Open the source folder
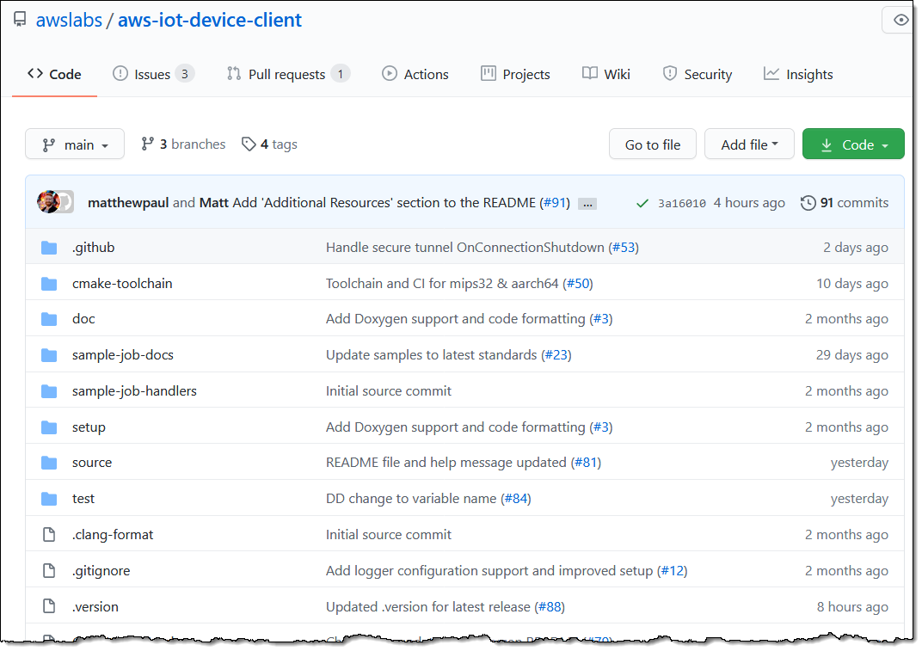The height and width of the screenshot is (651, 922). (x=92, y=463)
